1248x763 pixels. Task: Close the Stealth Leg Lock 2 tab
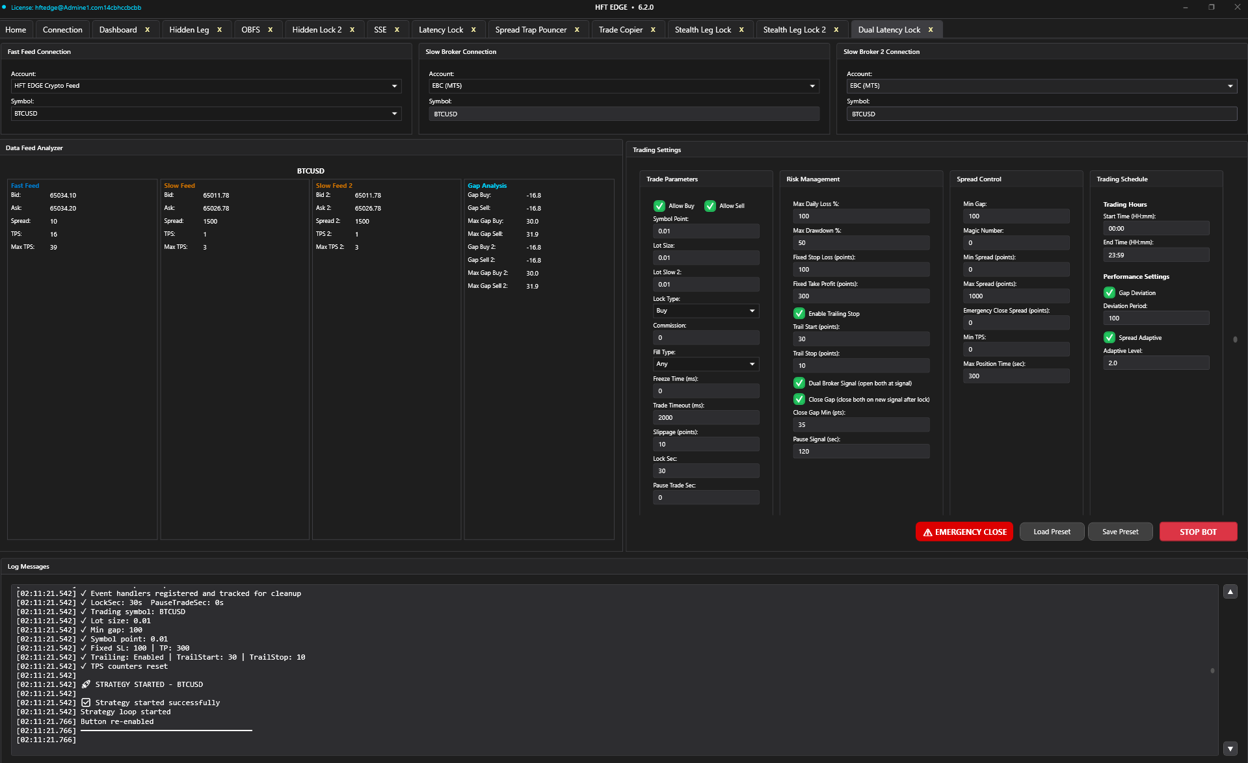pyautogui.click(x=836, y=30)
